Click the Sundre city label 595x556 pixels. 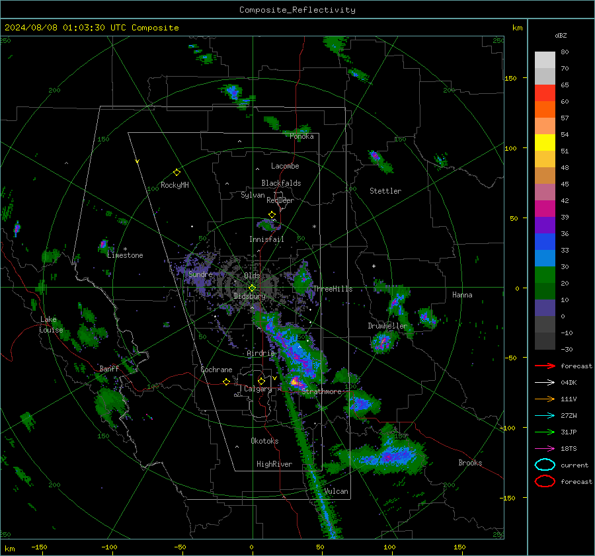pos(200,274)
